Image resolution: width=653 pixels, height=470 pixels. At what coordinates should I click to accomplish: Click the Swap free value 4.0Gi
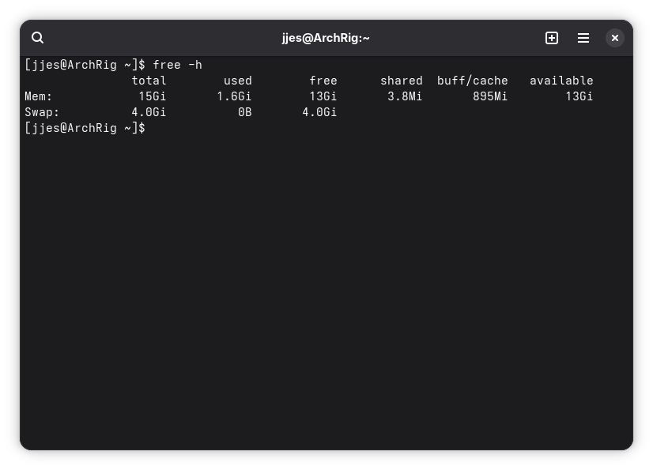click(319, 112)
